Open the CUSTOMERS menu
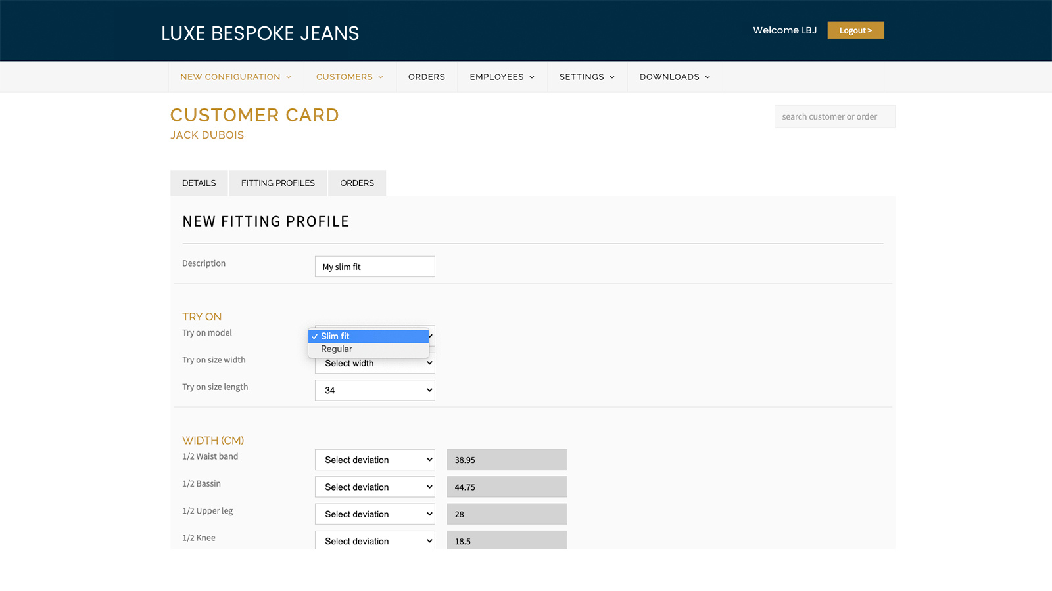The height and width of the screenshot is (591, 1052). pyautogui.click(x=349, y=77)
